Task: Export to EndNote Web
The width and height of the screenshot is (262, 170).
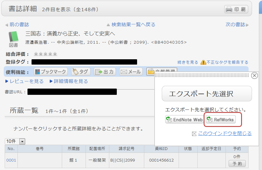Action: point(184,119)
